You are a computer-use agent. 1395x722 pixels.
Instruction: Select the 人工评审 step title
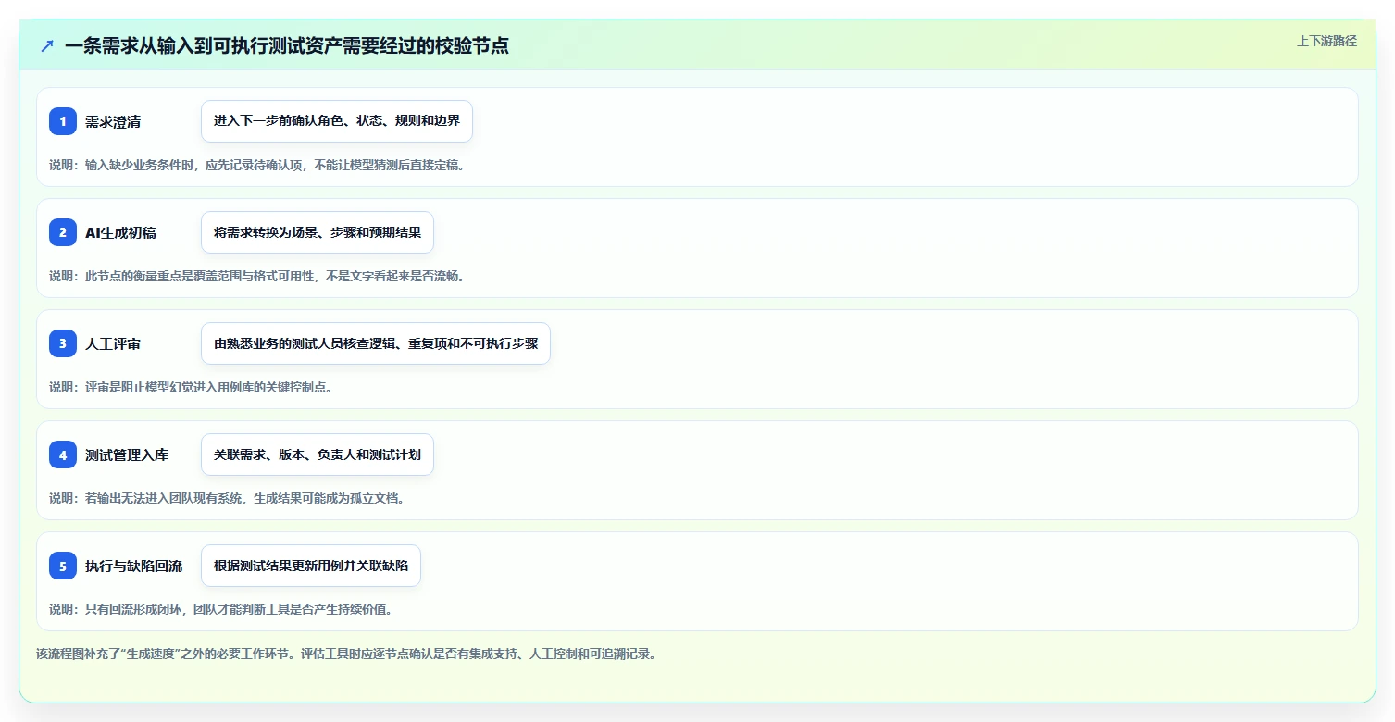click(113, 344)
